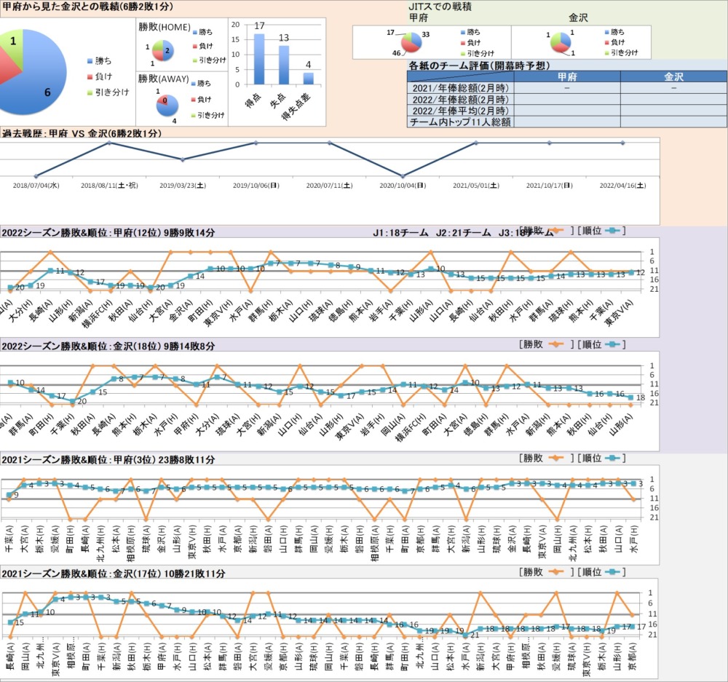Click the 2018/08/11 point on history line
The height and width of the screenshot is (682, 728).
[109, 143]
